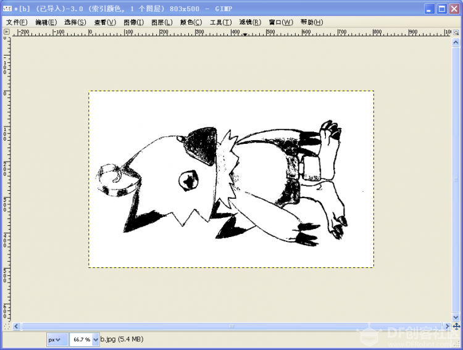Maximize the GIMP window
The image size is (463, 350).
(442, 9)
